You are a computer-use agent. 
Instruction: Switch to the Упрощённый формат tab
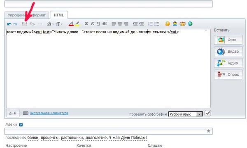point(27,15)
